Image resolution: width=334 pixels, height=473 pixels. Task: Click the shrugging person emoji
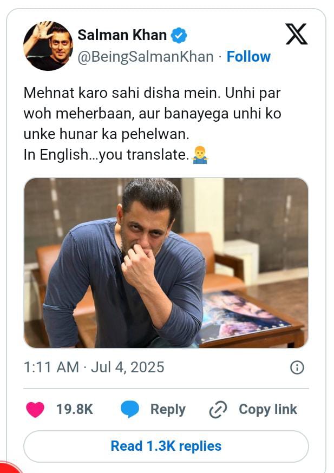coord(200,155)
